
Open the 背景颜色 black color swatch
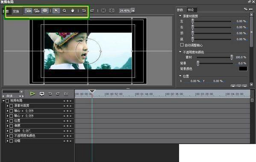243,69
